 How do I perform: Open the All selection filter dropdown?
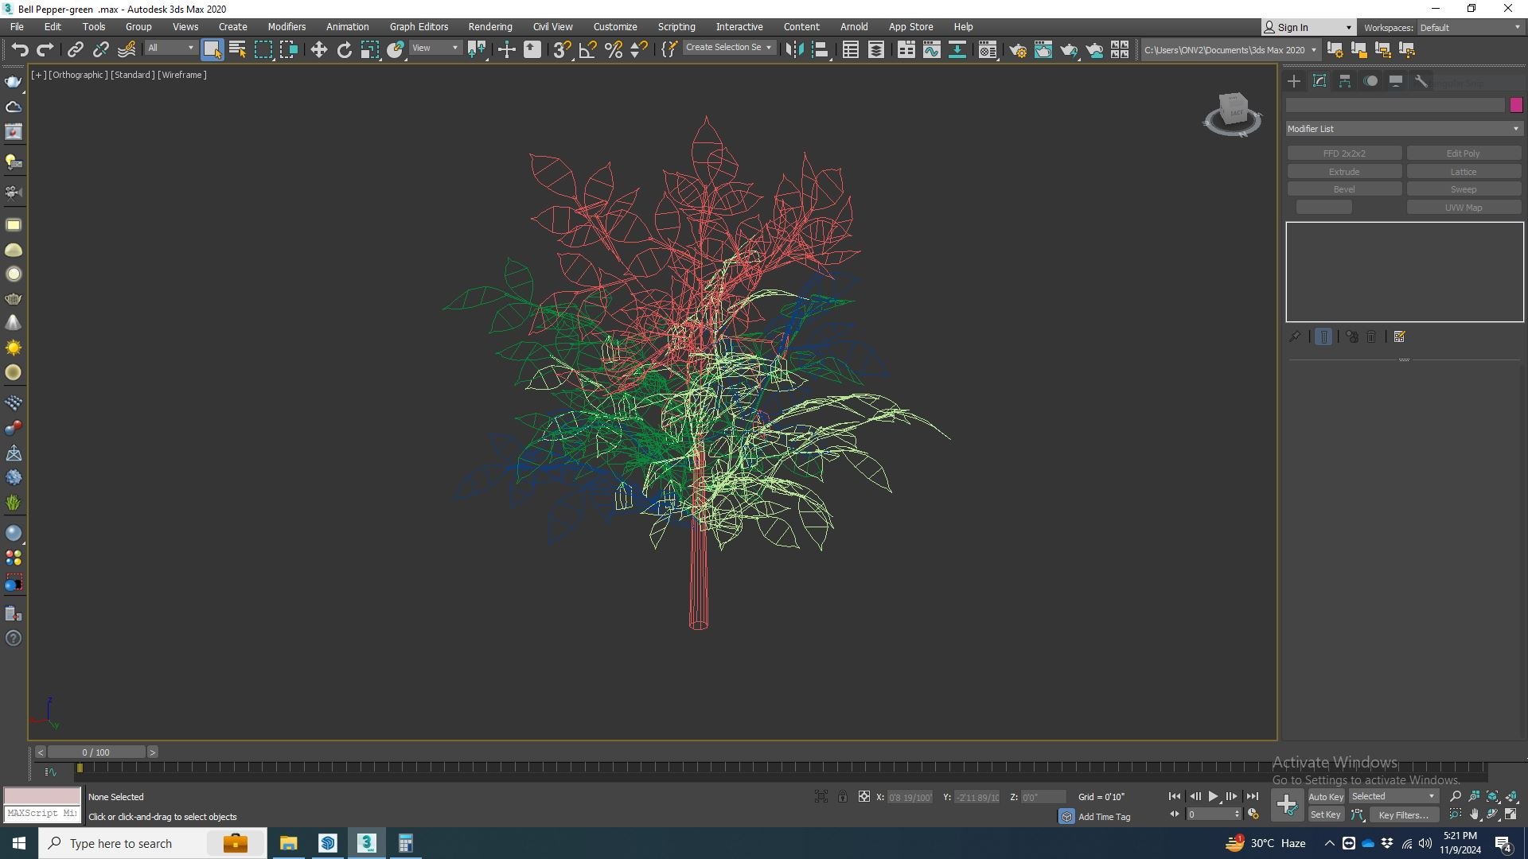(x=170, y=48)
